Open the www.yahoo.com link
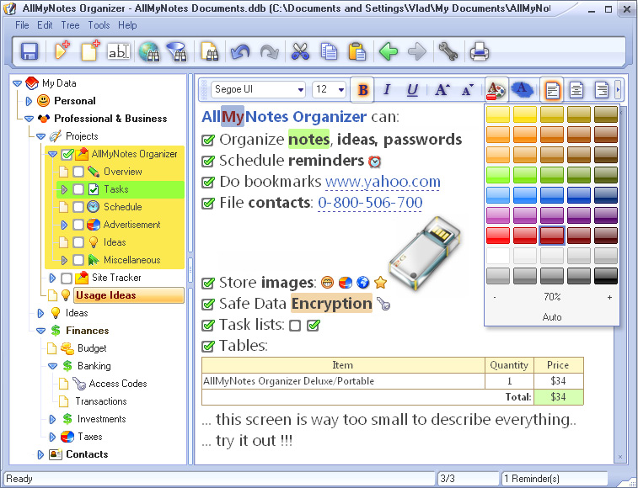 pyautogui.click(x=383, y=182)
